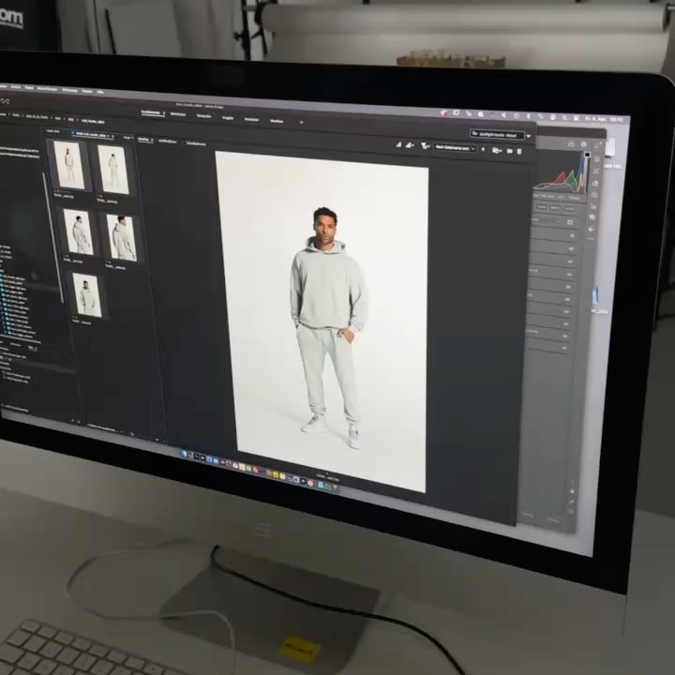The height and width of the screenshot is (675, 675).
Task: Select the Veröffentlichen panel tab
Action: (167, 142)
